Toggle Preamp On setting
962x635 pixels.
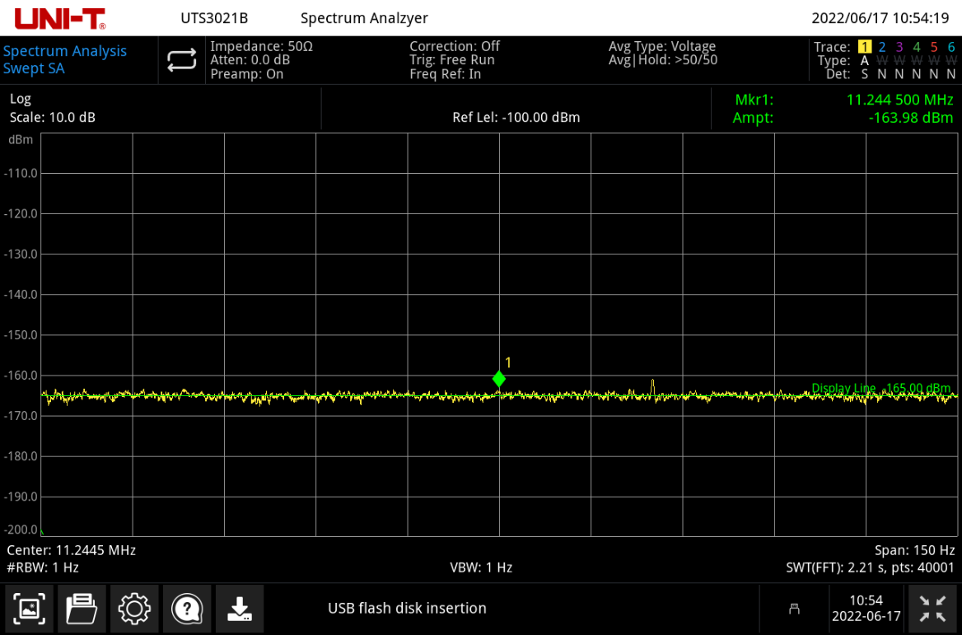point(246,74)
